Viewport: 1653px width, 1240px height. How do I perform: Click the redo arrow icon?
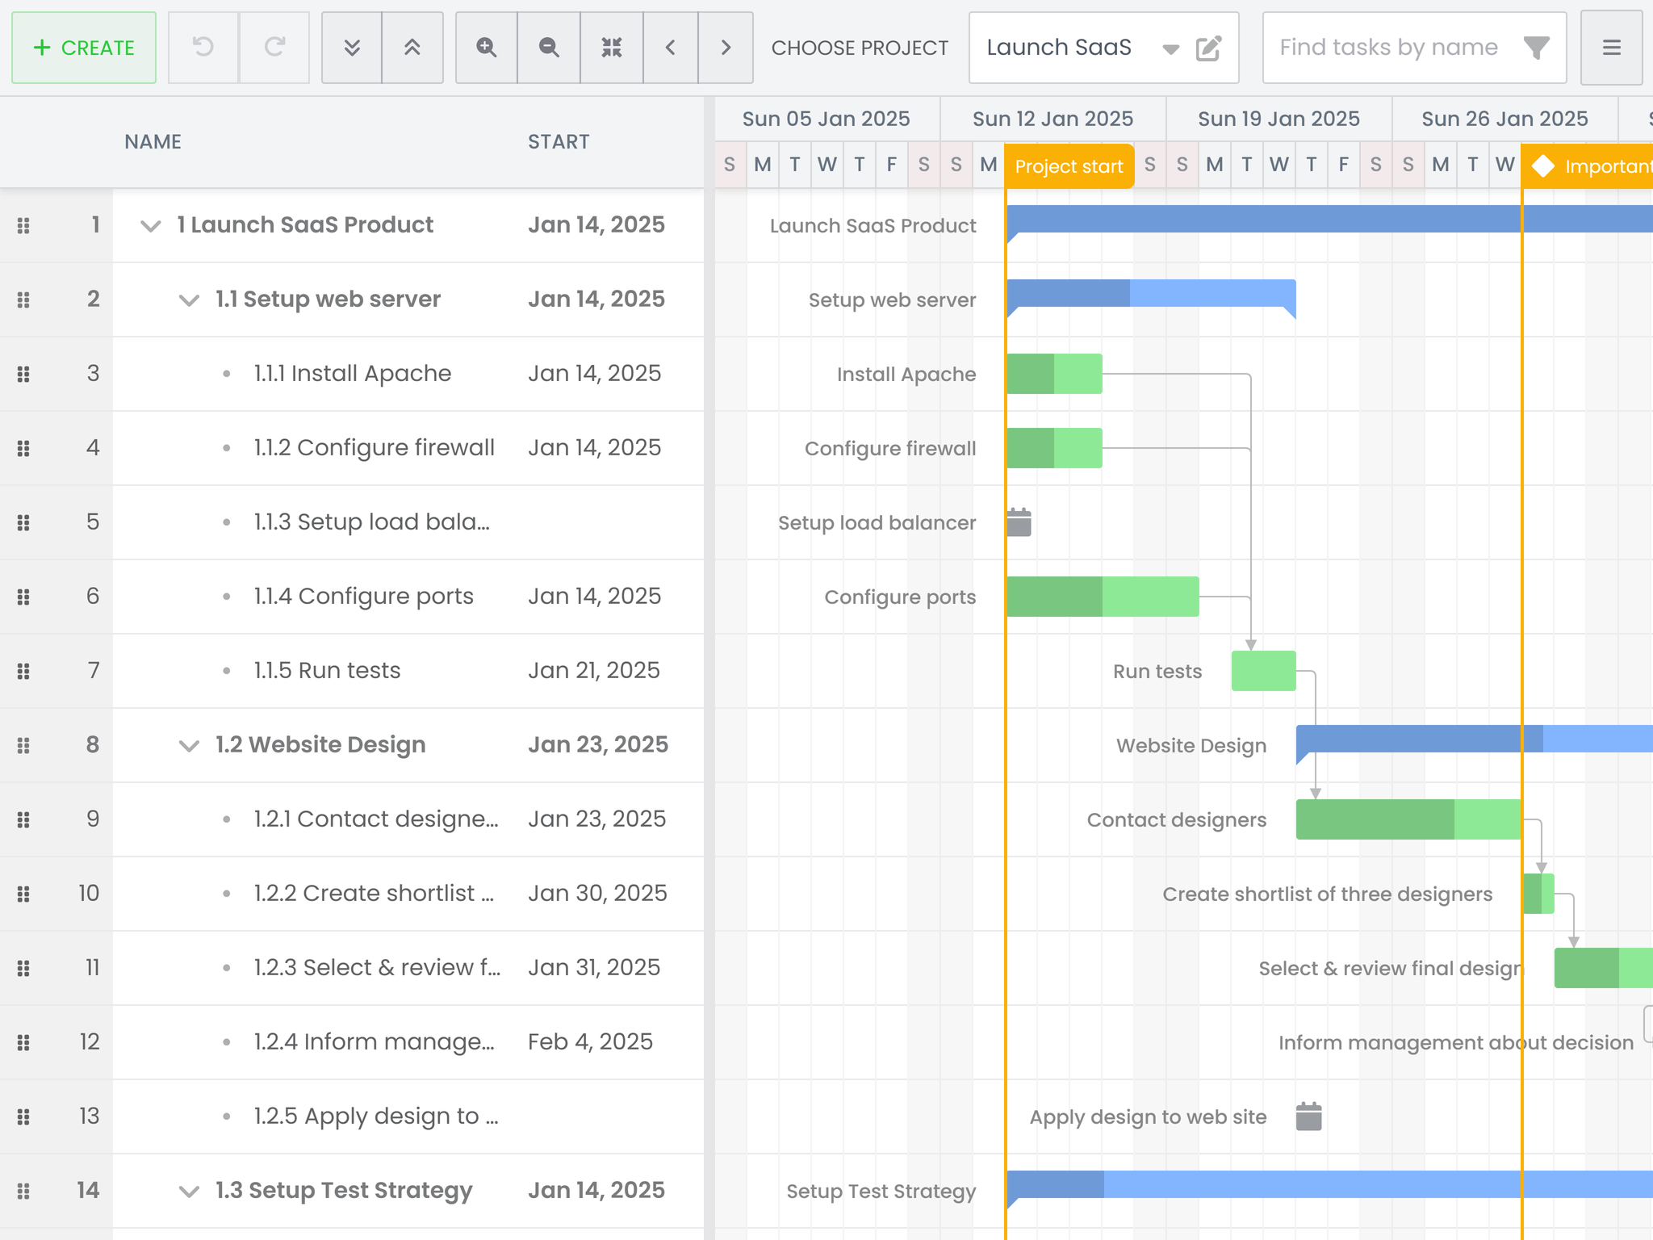pyautogui.click(x=274, y=48)
